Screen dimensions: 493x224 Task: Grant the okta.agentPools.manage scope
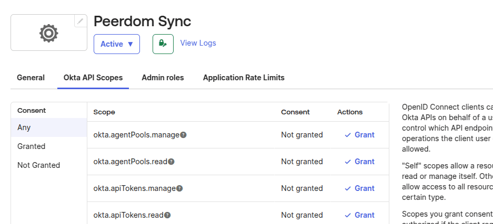tap(360, 135)
